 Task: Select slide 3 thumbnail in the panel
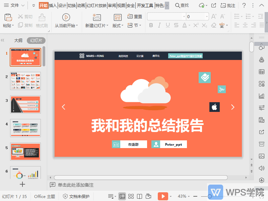25,105
